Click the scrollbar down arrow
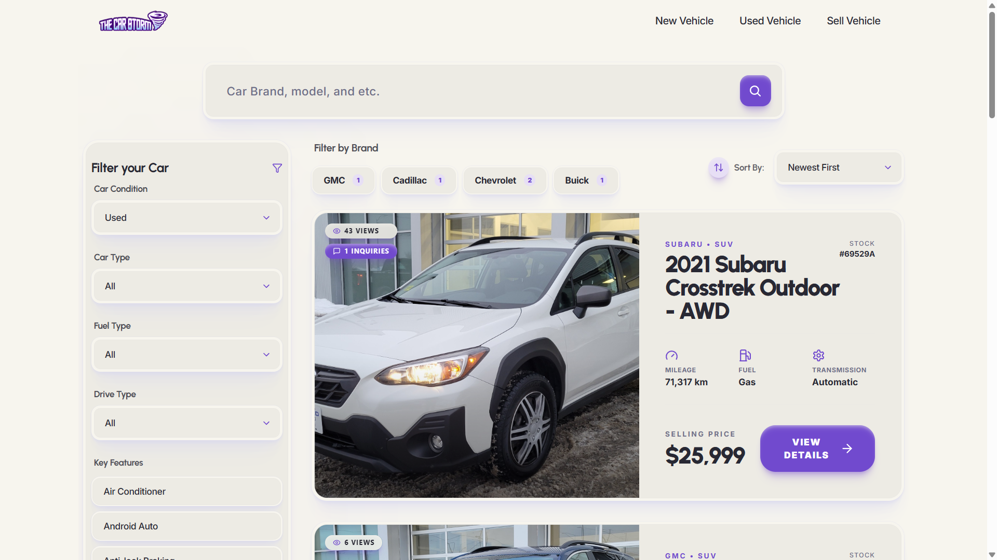997x560 pixels. click(992, 555)
